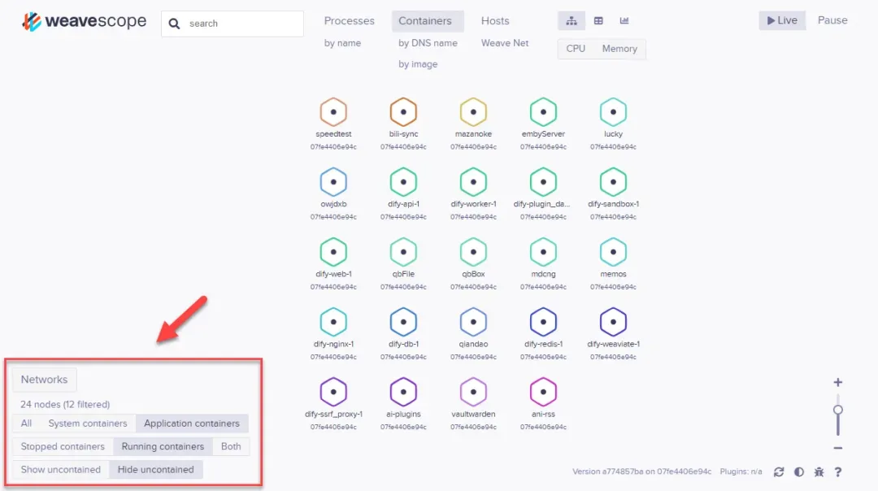The height and width of the screenshot is (491, 878).
Task: Click the dify-web-1 container node
Action: click(x=333, y=252)
